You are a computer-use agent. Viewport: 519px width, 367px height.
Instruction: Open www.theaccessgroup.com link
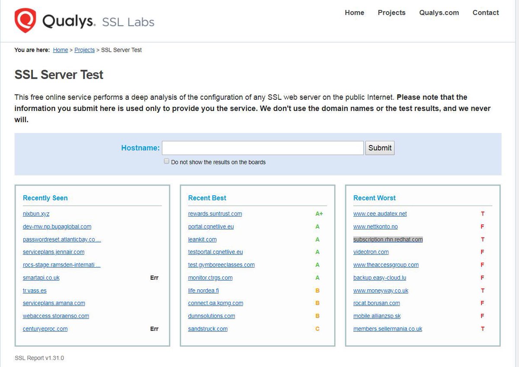point(386,265)
